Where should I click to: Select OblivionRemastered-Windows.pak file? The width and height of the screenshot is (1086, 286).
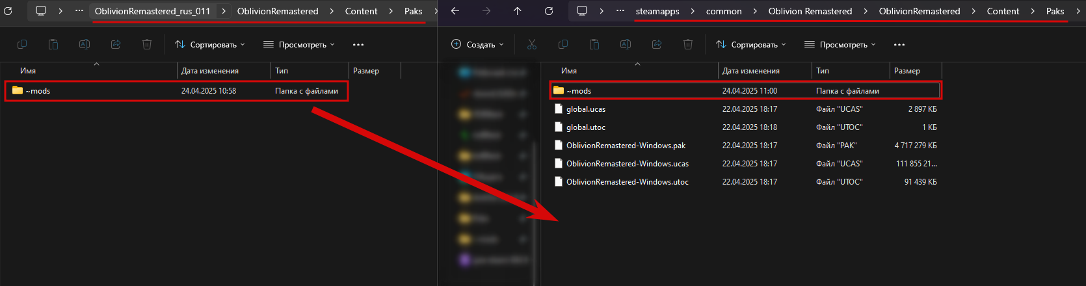click(x=745, y=146)
